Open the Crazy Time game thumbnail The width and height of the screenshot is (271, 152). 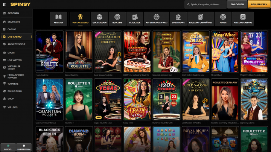(137, 99)
